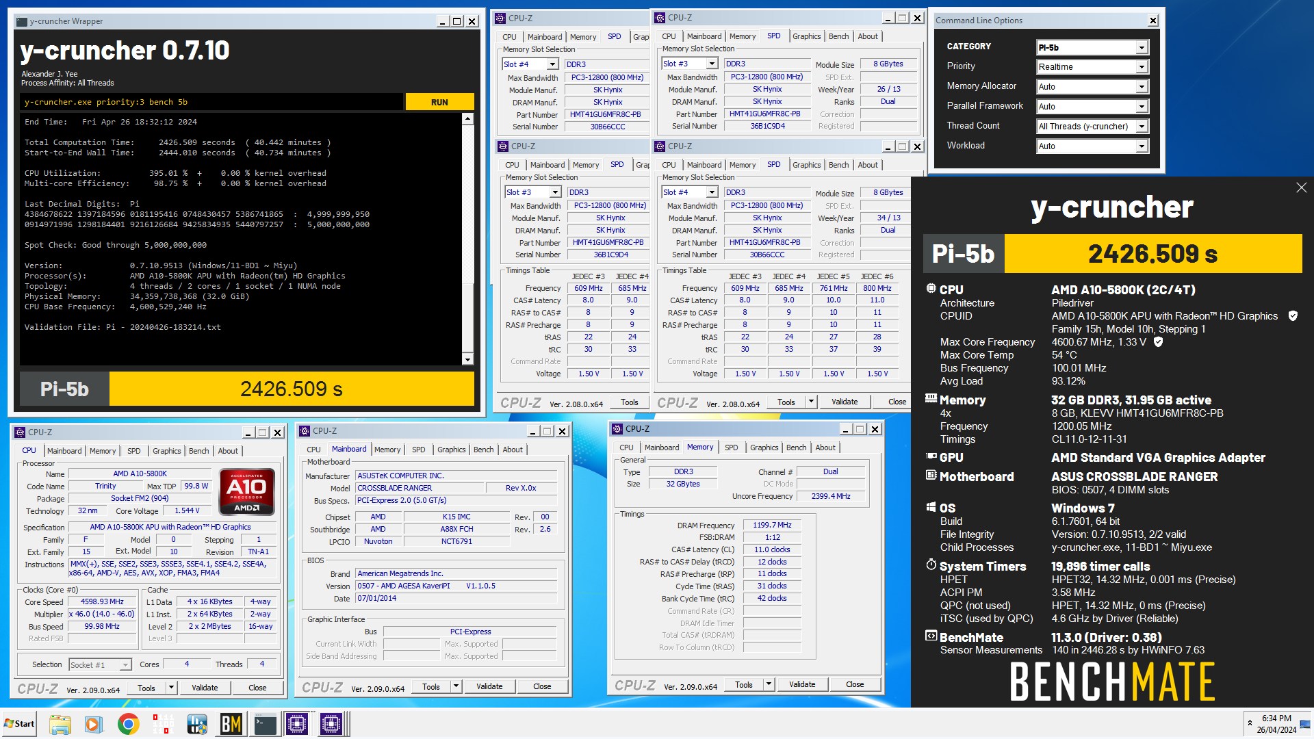Open SPD tab in CPU-Z Mainboard window
This screenshot has height=739, width=1314.
pyautogui.click(x=418, y=450)
